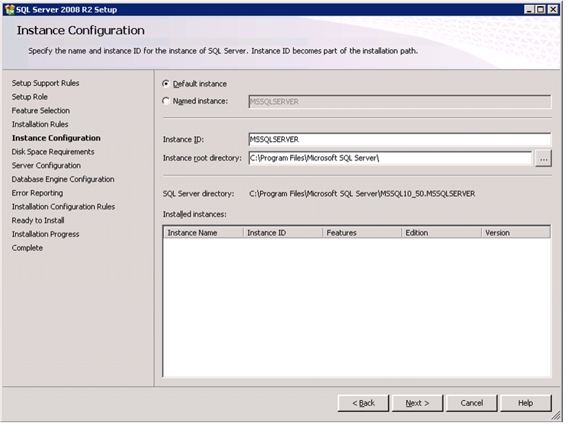569x440 pixels.
Task: Click the window resize grip corner
Action: 556,416
